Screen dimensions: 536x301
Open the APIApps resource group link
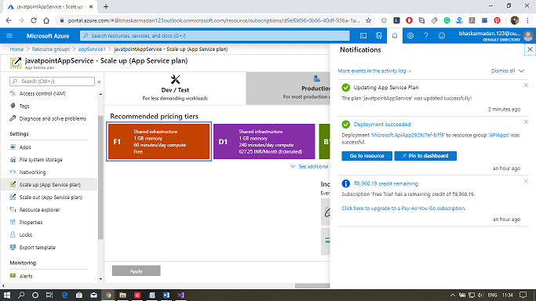click(x=498, y=135)
